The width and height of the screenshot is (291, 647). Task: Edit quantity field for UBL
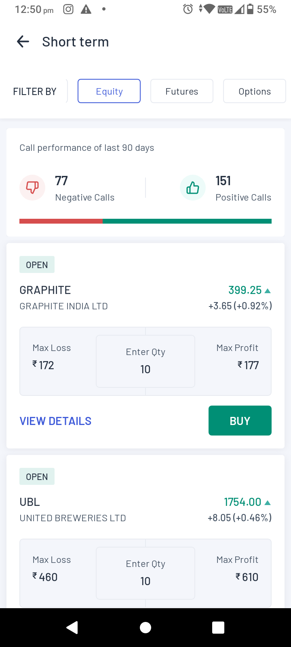(145, 573)
